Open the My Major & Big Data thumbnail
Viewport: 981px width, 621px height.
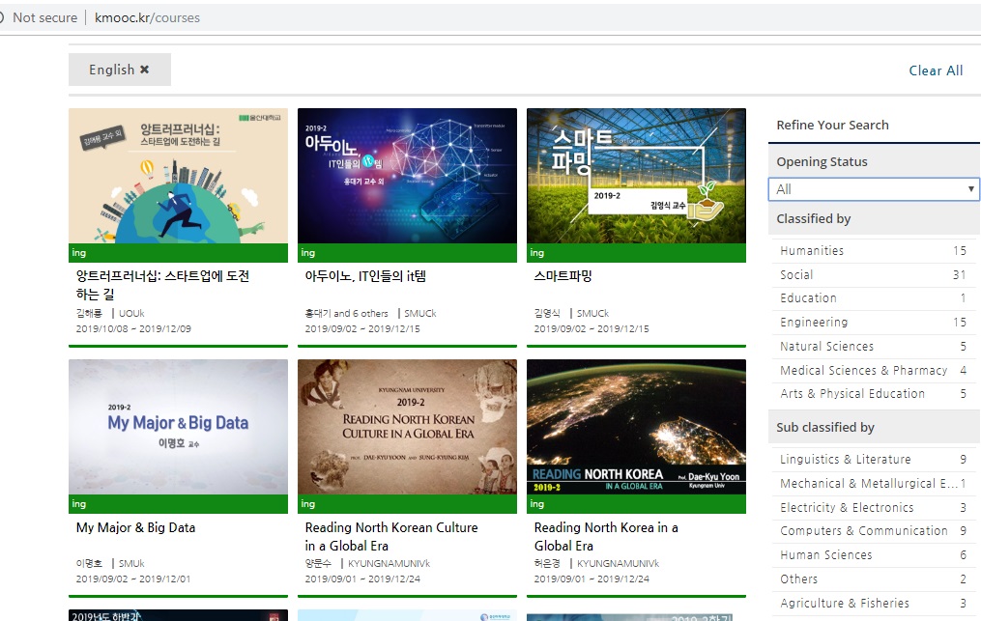(178, 427)
